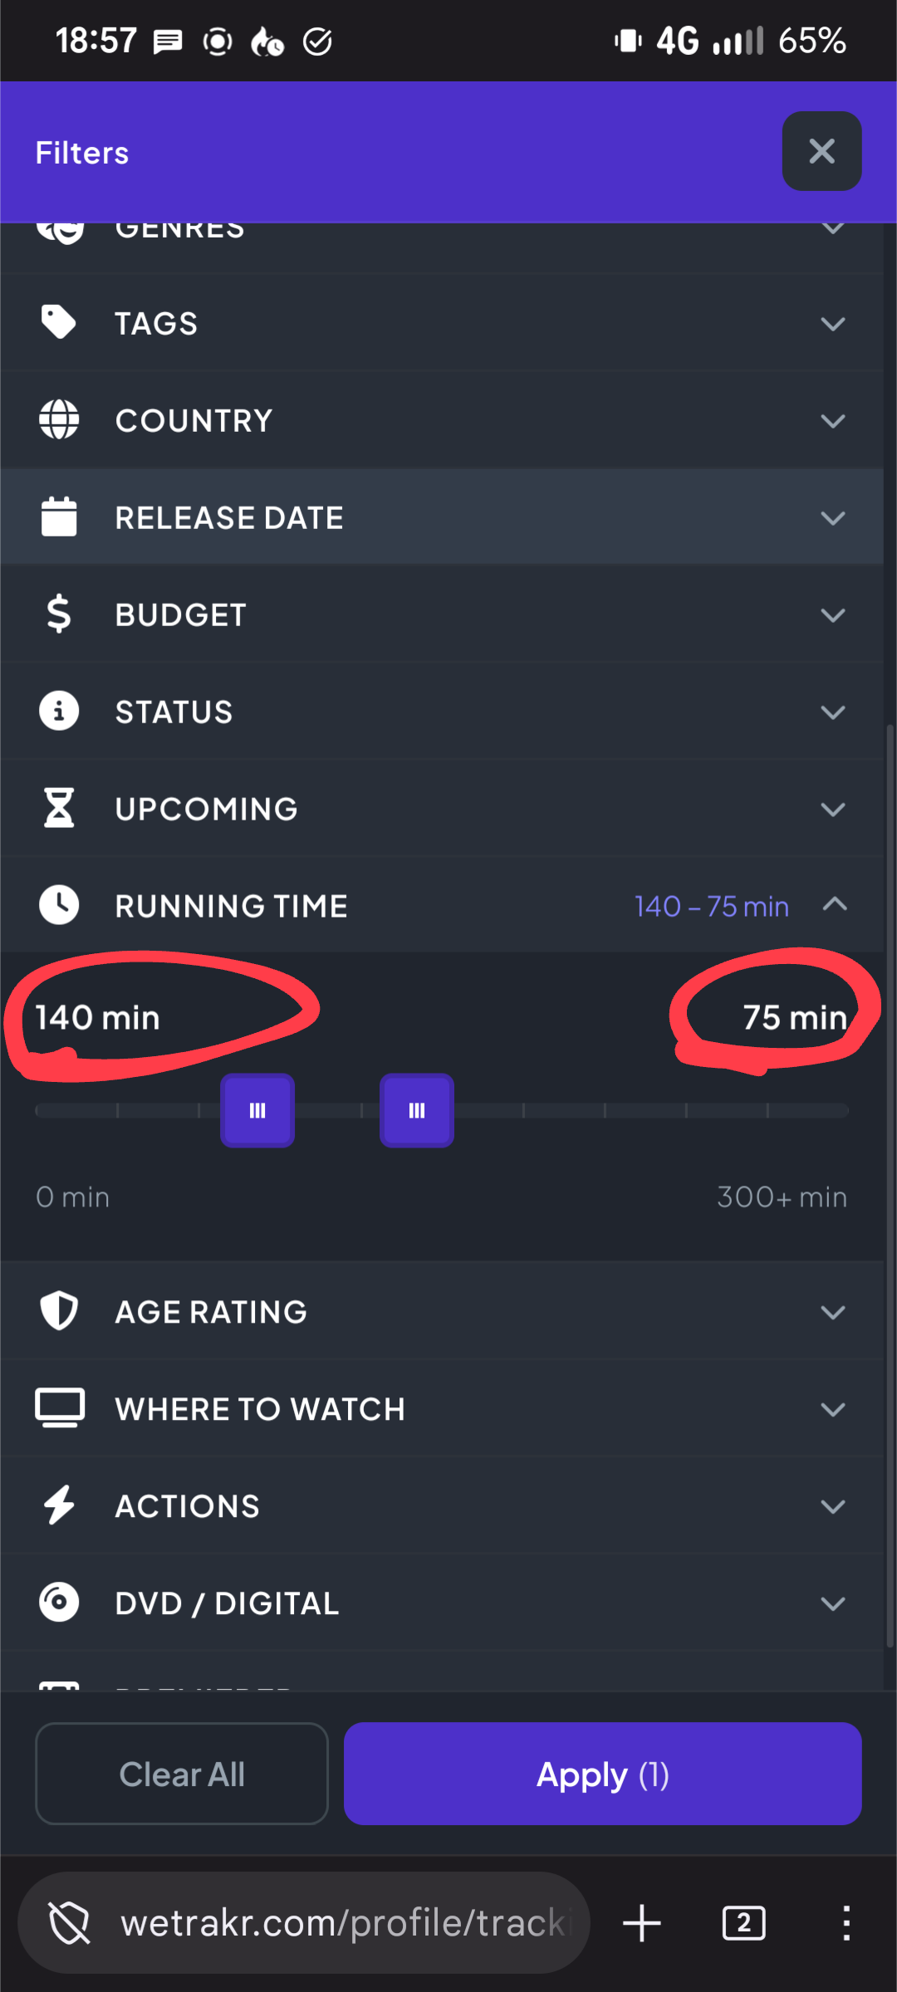897x1992 pixels.
Task: Click the DVD / Digital disc icon
Action: pos(59,1603)
